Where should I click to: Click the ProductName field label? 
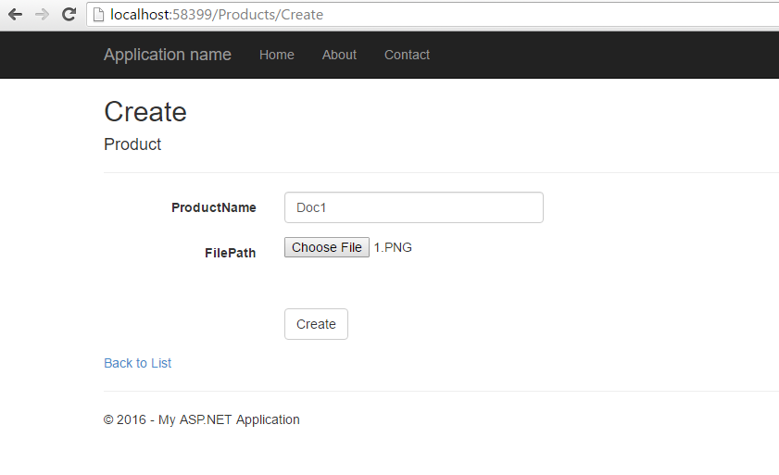(x=214, y=207)
